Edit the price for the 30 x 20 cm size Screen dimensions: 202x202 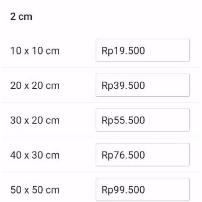(x=142, y=120)
